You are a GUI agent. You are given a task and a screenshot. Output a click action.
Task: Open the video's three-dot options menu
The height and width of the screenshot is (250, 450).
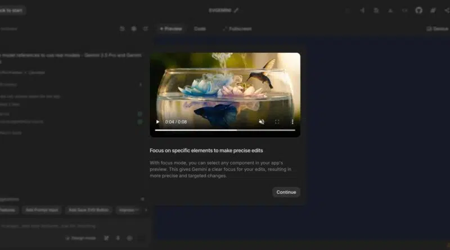pyautogui.click(x=292, y=122)
